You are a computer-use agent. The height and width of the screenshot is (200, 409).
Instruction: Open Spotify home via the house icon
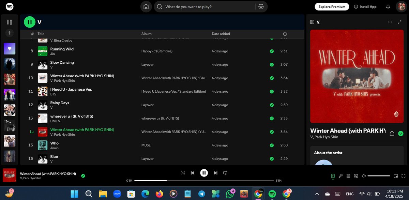(x=146, y=6)
